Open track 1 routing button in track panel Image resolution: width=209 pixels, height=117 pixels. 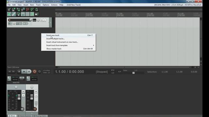[x=34, y=20]
